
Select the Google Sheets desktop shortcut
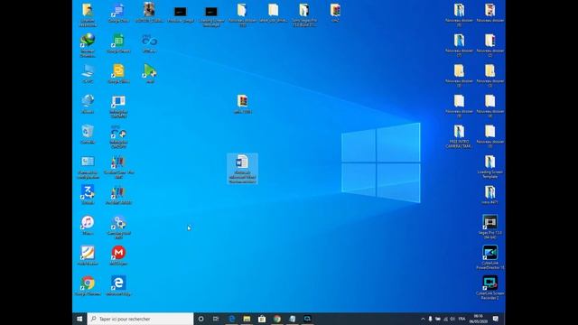118,43
